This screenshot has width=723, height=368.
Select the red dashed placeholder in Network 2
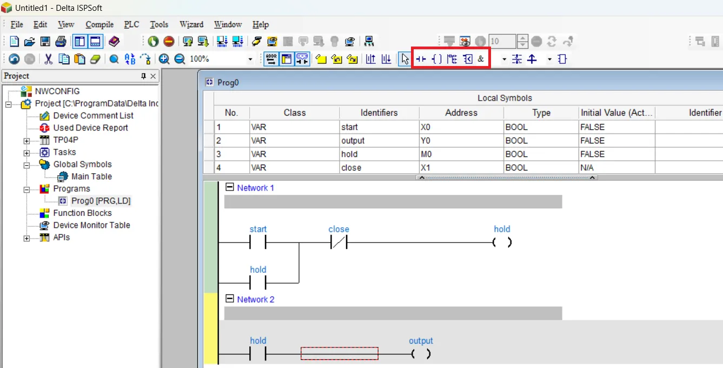pos(340,354)
